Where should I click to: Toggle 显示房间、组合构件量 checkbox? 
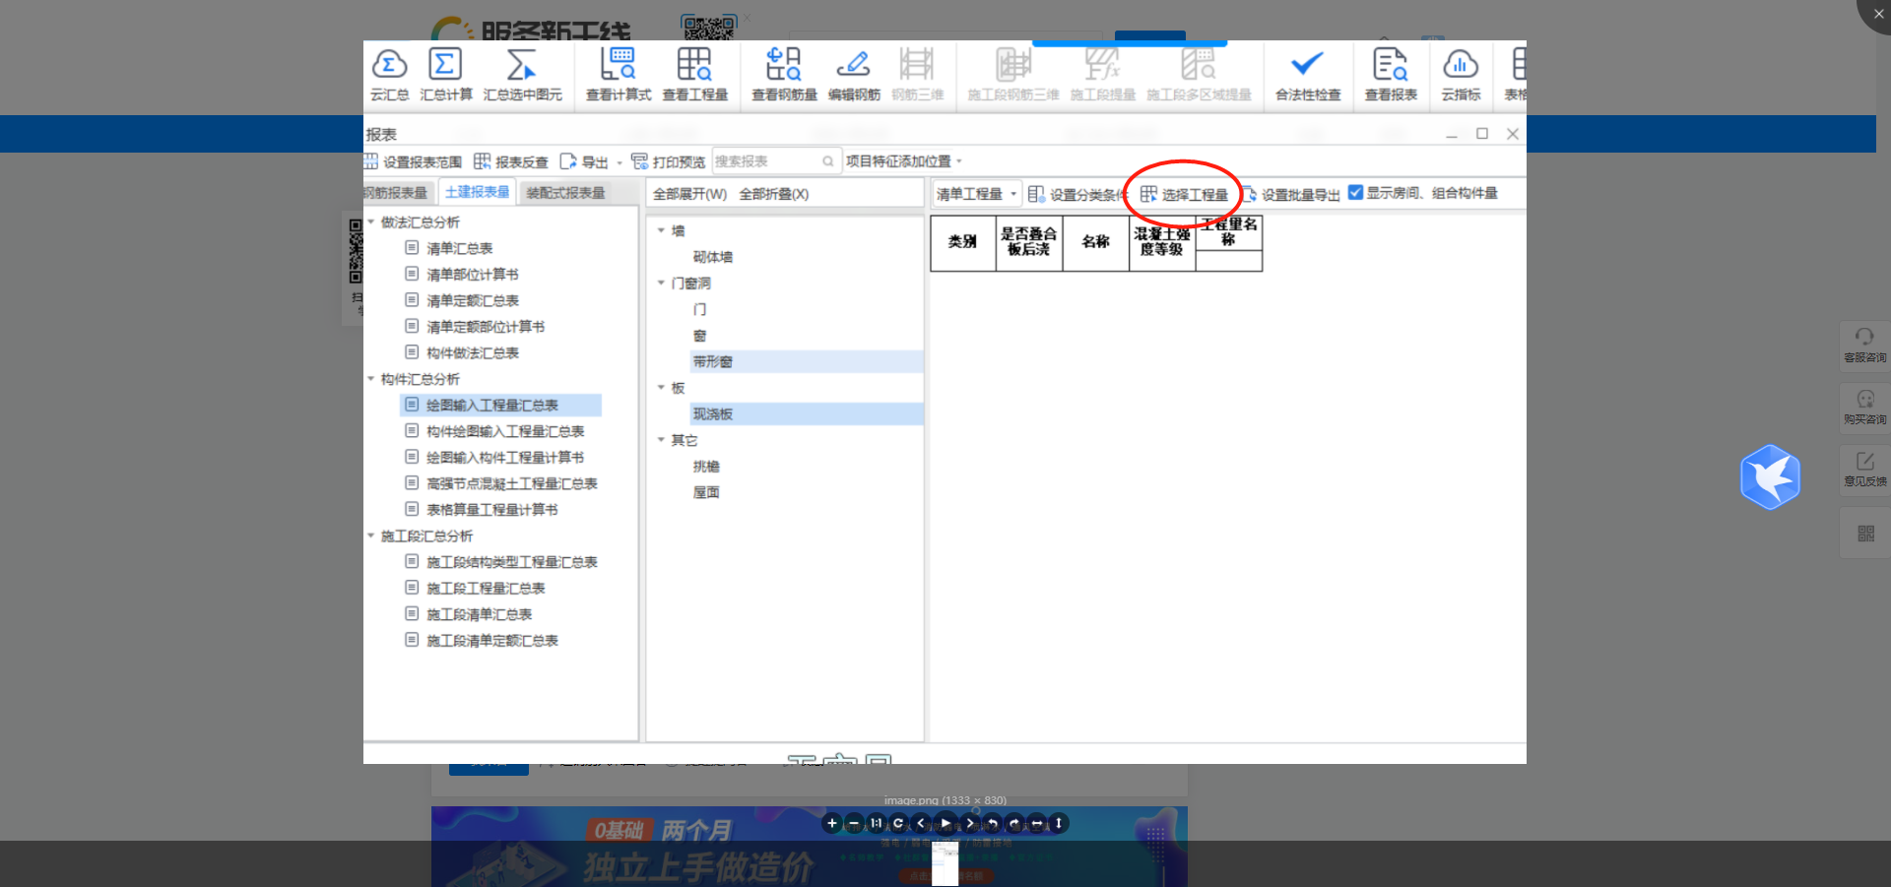click(1355, 193)
